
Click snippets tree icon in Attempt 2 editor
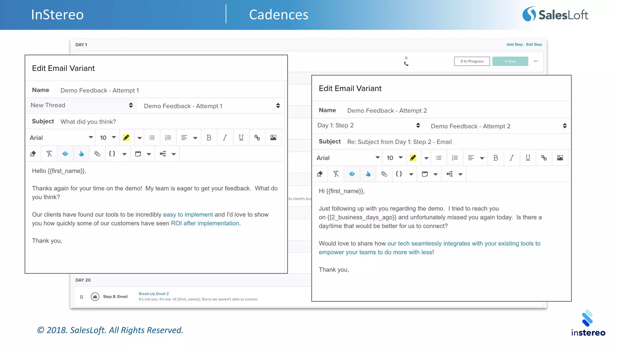(449, 174)
